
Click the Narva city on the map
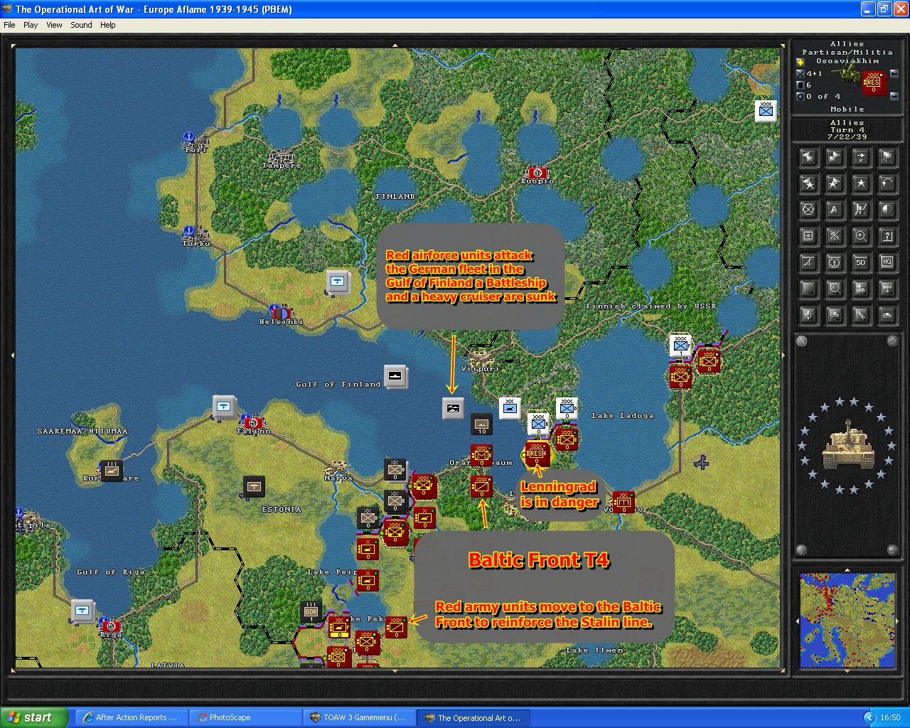click(x=338, y=469)
